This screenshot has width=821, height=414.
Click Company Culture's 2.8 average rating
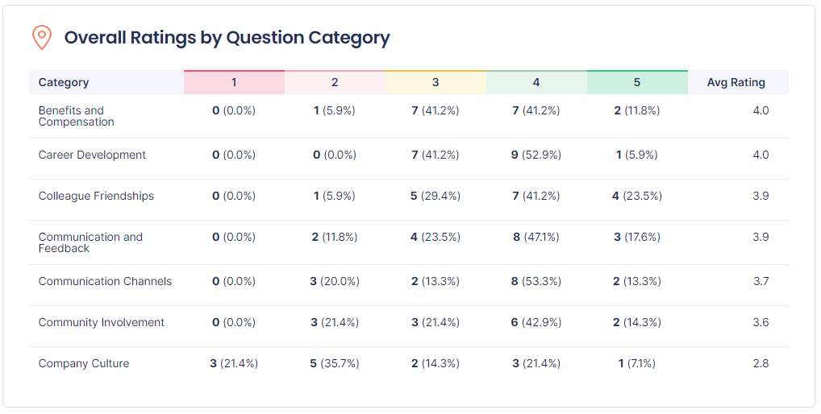(x=760, y=363)
